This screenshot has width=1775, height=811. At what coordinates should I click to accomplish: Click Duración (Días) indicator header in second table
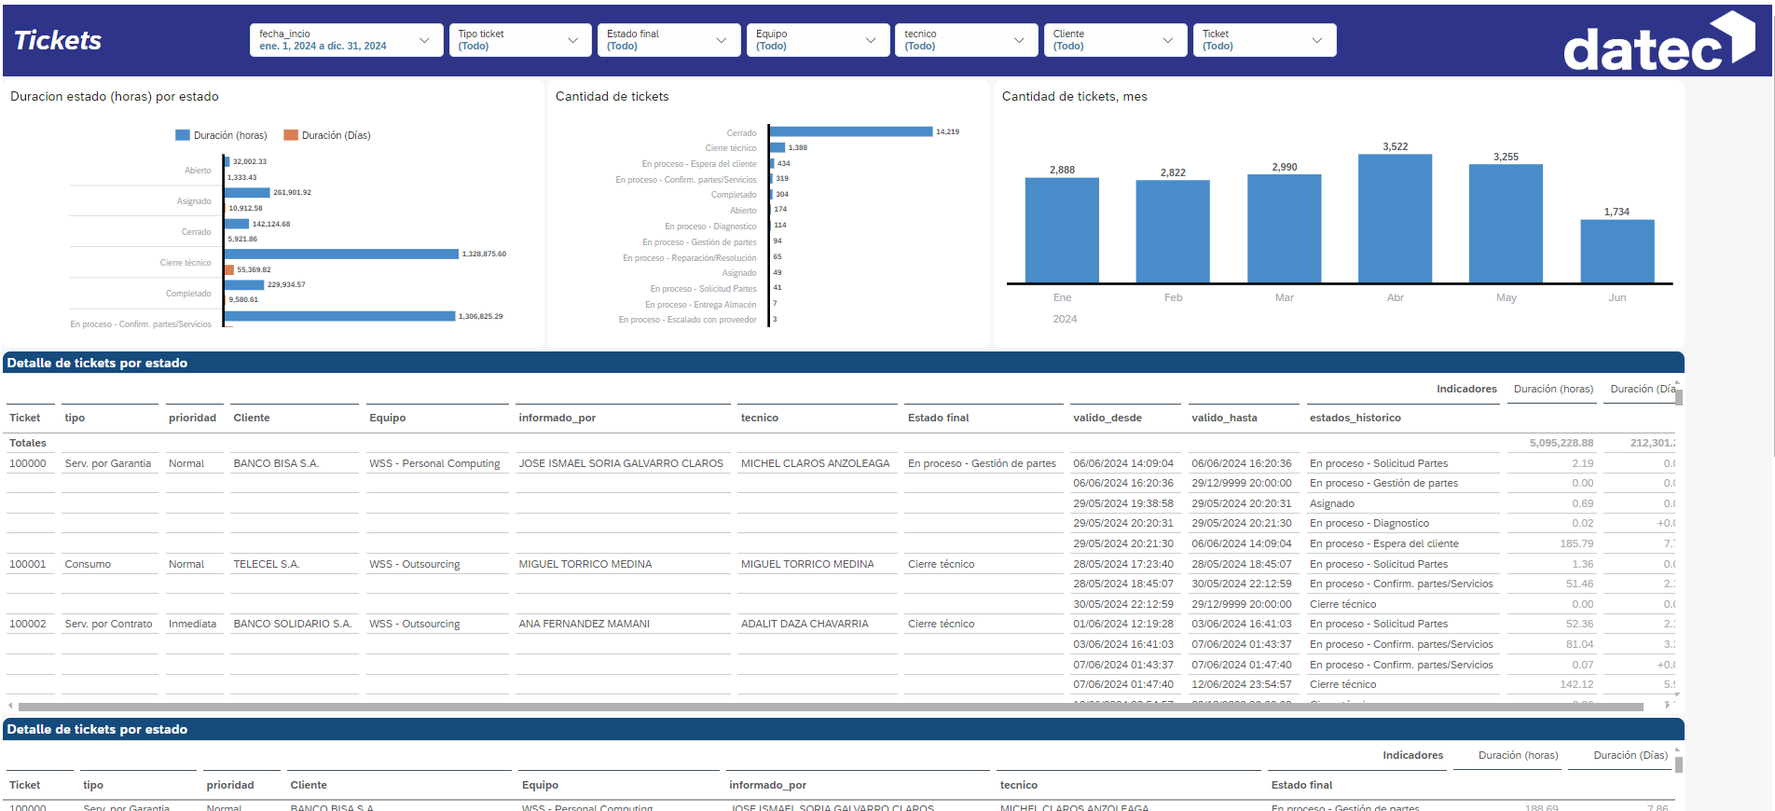click(x=1631, y=755)
